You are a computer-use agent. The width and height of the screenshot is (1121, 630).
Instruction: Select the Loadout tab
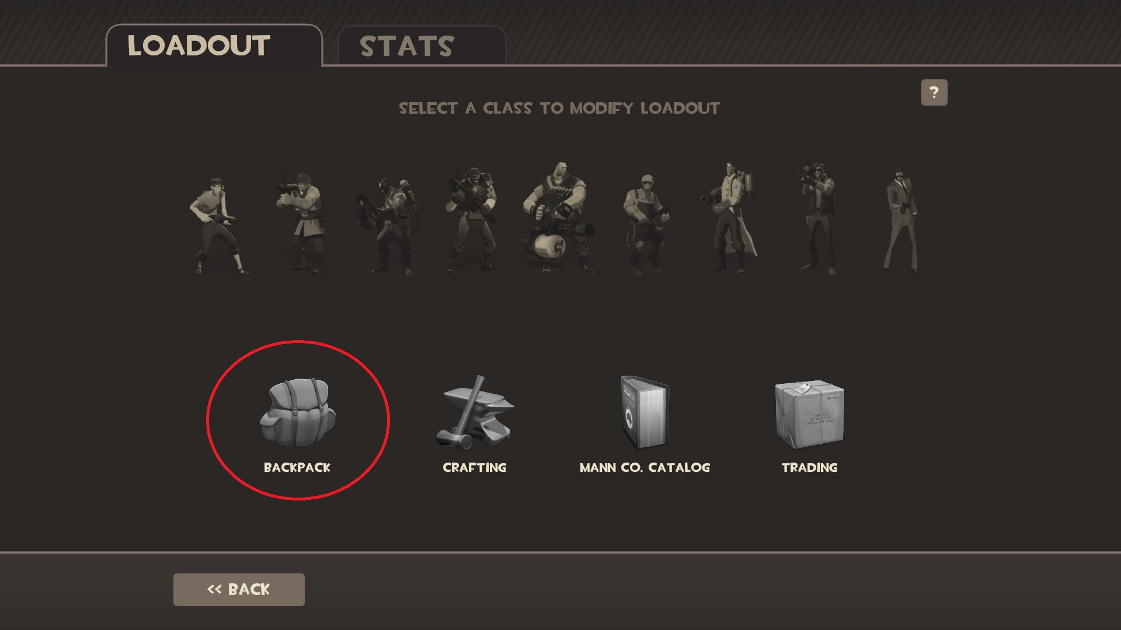click(214, 45)
